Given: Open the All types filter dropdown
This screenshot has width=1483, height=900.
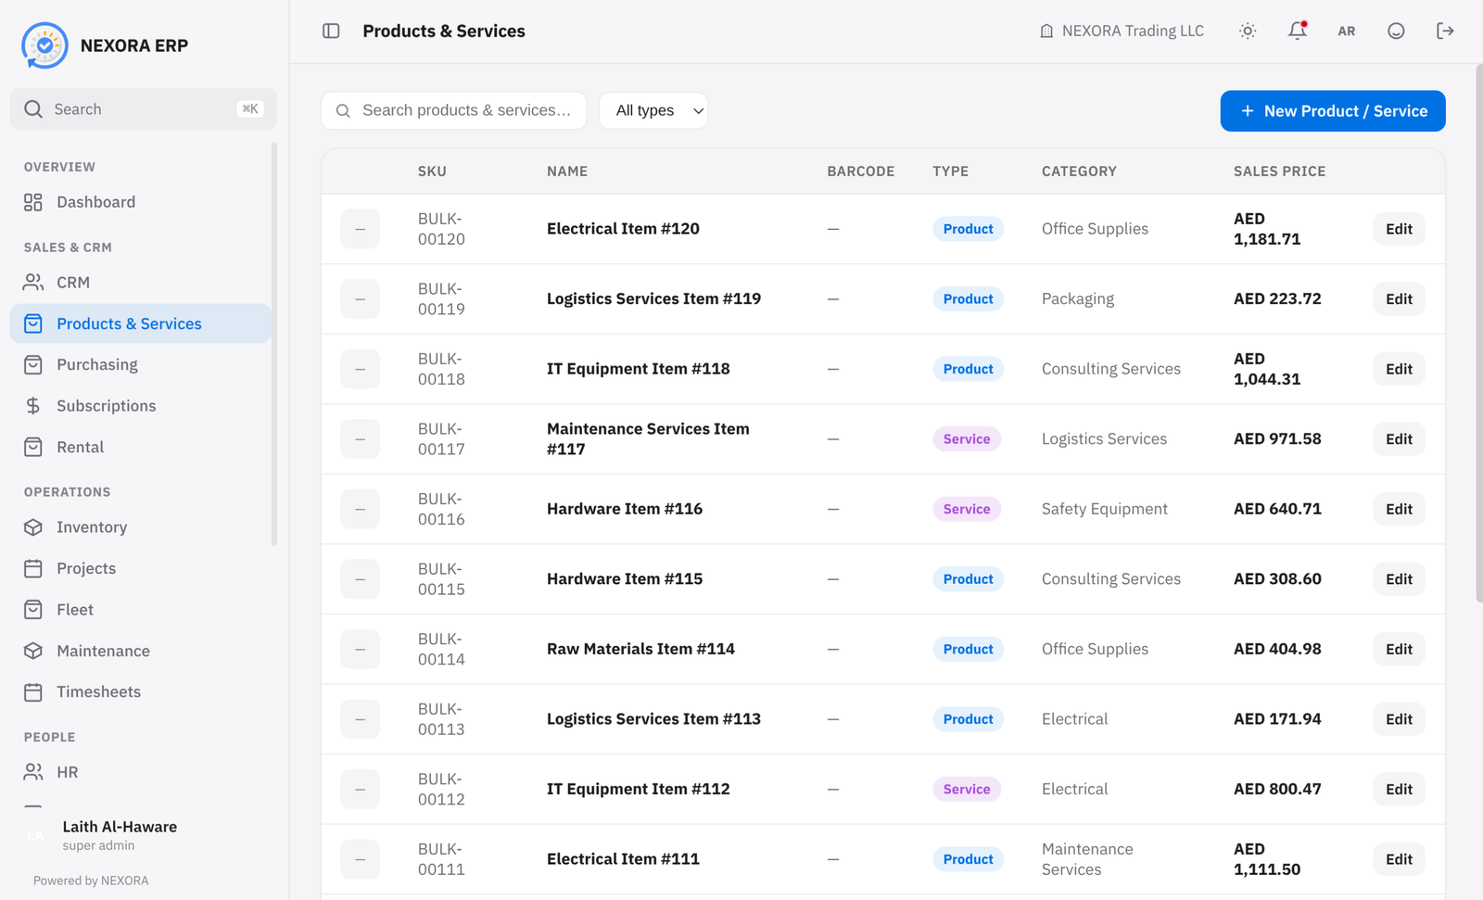Looking at the screenshot, I should click(653, 110).
